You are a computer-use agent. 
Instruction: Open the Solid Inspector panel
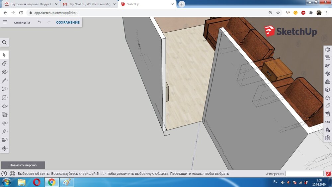pos(328,138)
